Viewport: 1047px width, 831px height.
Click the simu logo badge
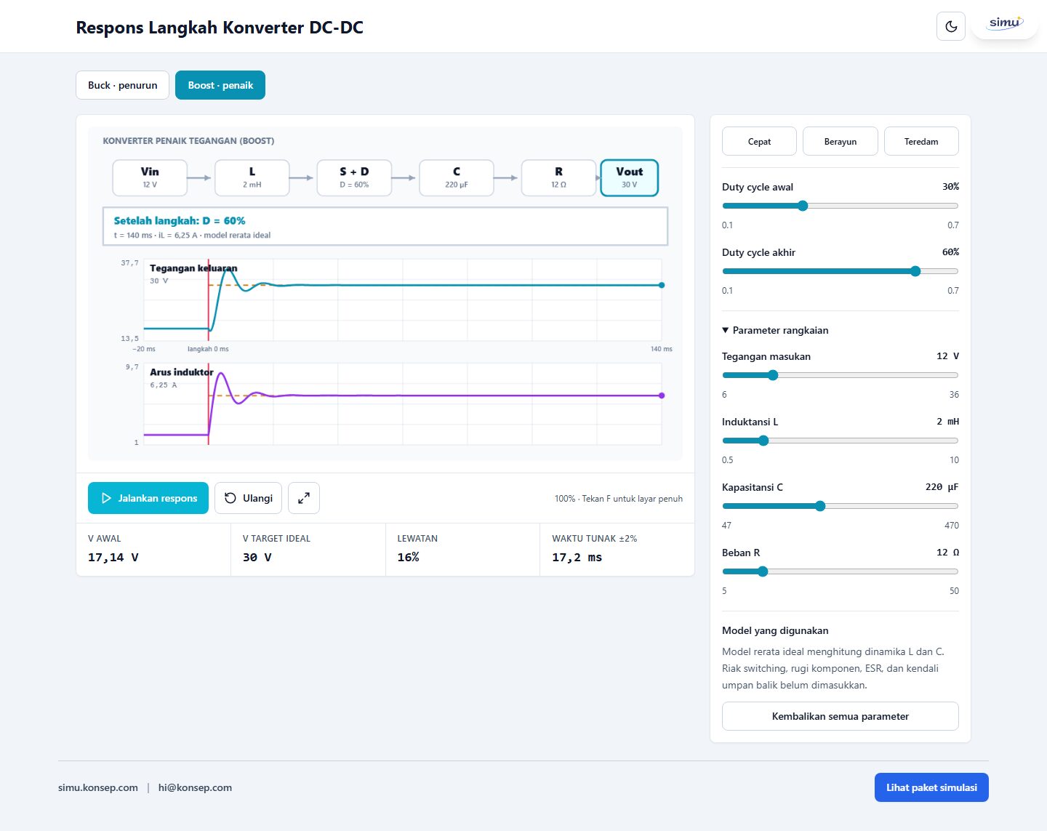(x=1005, y=24)
